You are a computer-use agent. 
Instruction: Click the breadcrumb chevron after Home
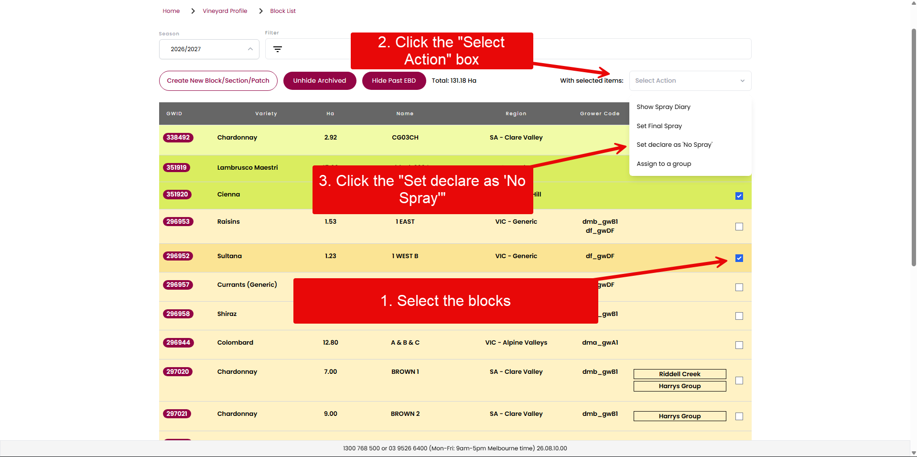pos(193,11)
